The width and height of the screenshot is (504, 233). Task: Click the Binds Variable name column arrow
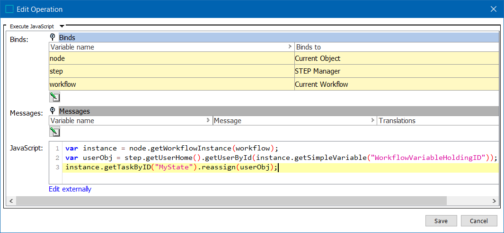point(291,47)
